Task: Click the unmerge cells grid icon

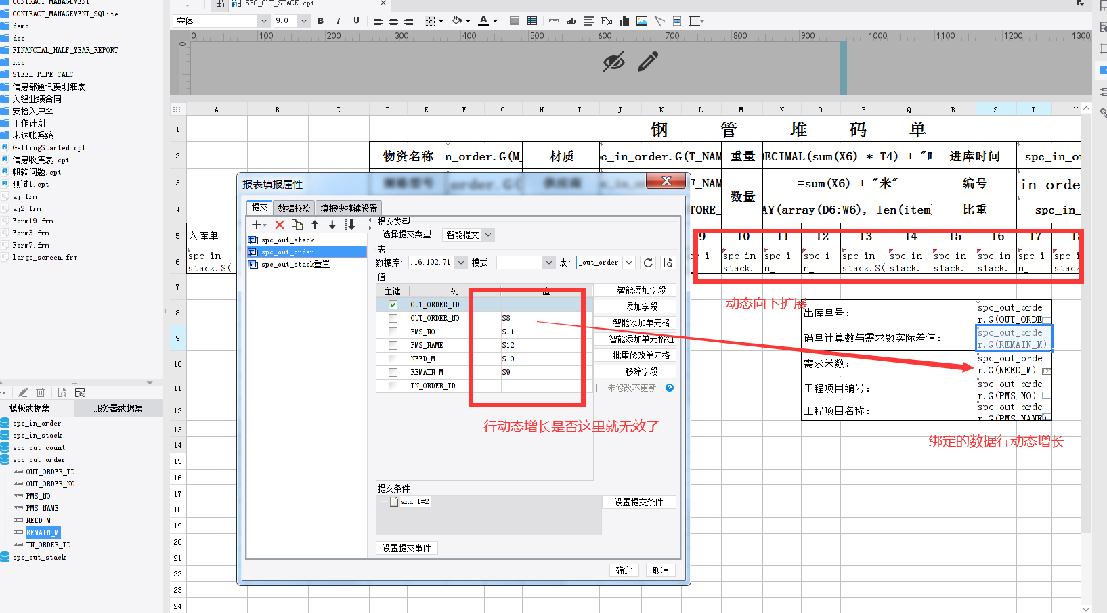Action: point(532,21)
